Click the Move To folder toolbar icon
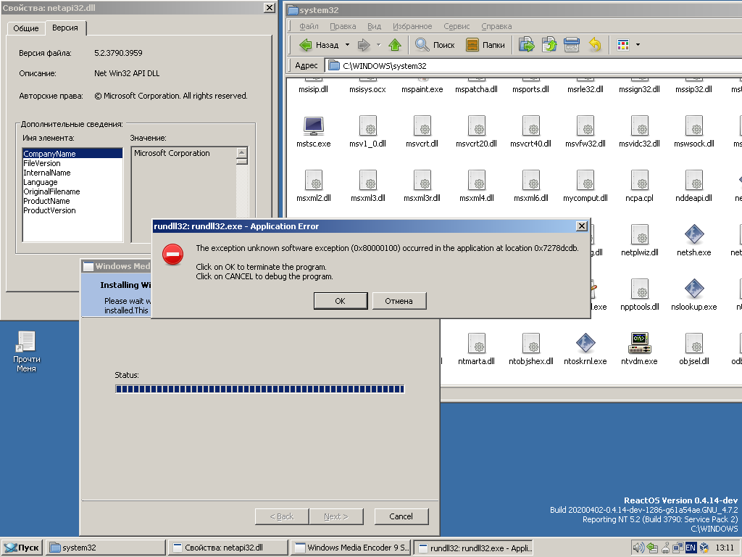Image resolution: width=742 pixels, height=557 pixels. click(x=549, y=45)
